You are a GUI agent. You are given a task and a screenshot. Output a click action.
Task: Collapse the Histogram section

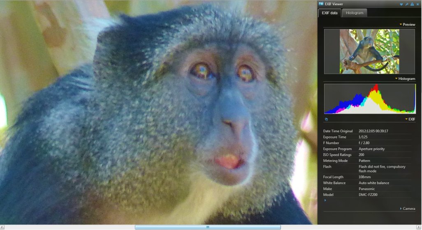(x=405, y=79)
